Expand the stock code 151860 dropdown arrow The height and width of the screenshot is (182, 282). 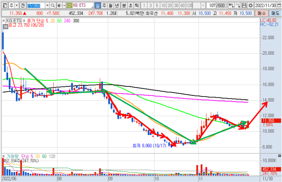click(x=47, y=6)
